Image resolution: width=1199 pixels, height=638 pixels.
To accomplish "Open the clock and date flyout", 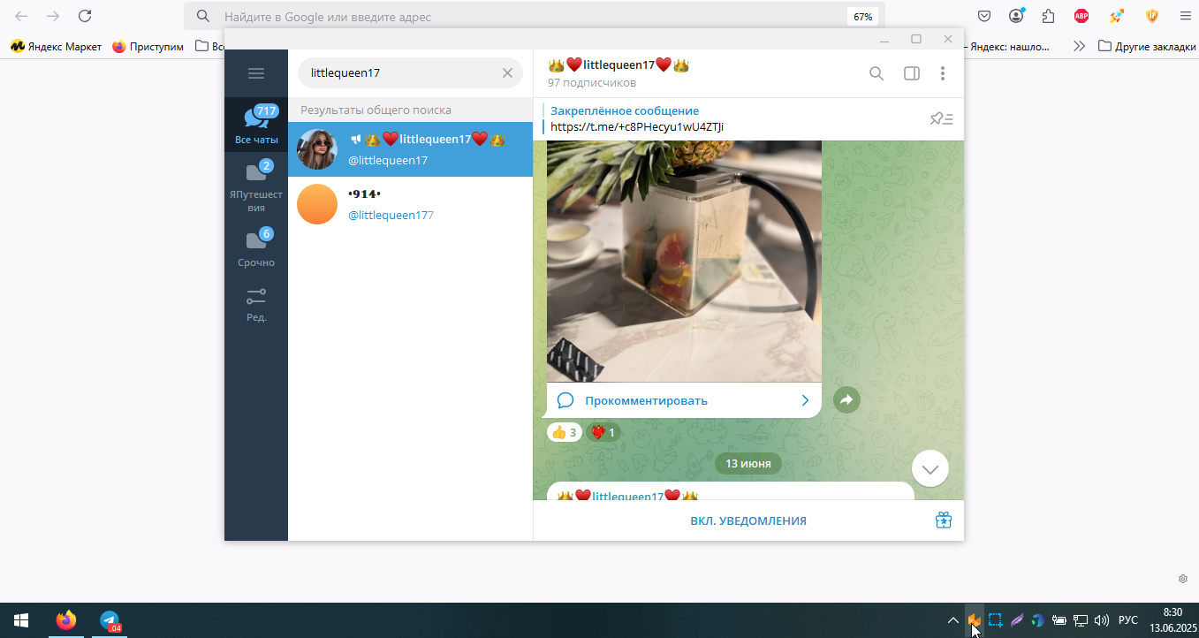I will (1172, 620).
